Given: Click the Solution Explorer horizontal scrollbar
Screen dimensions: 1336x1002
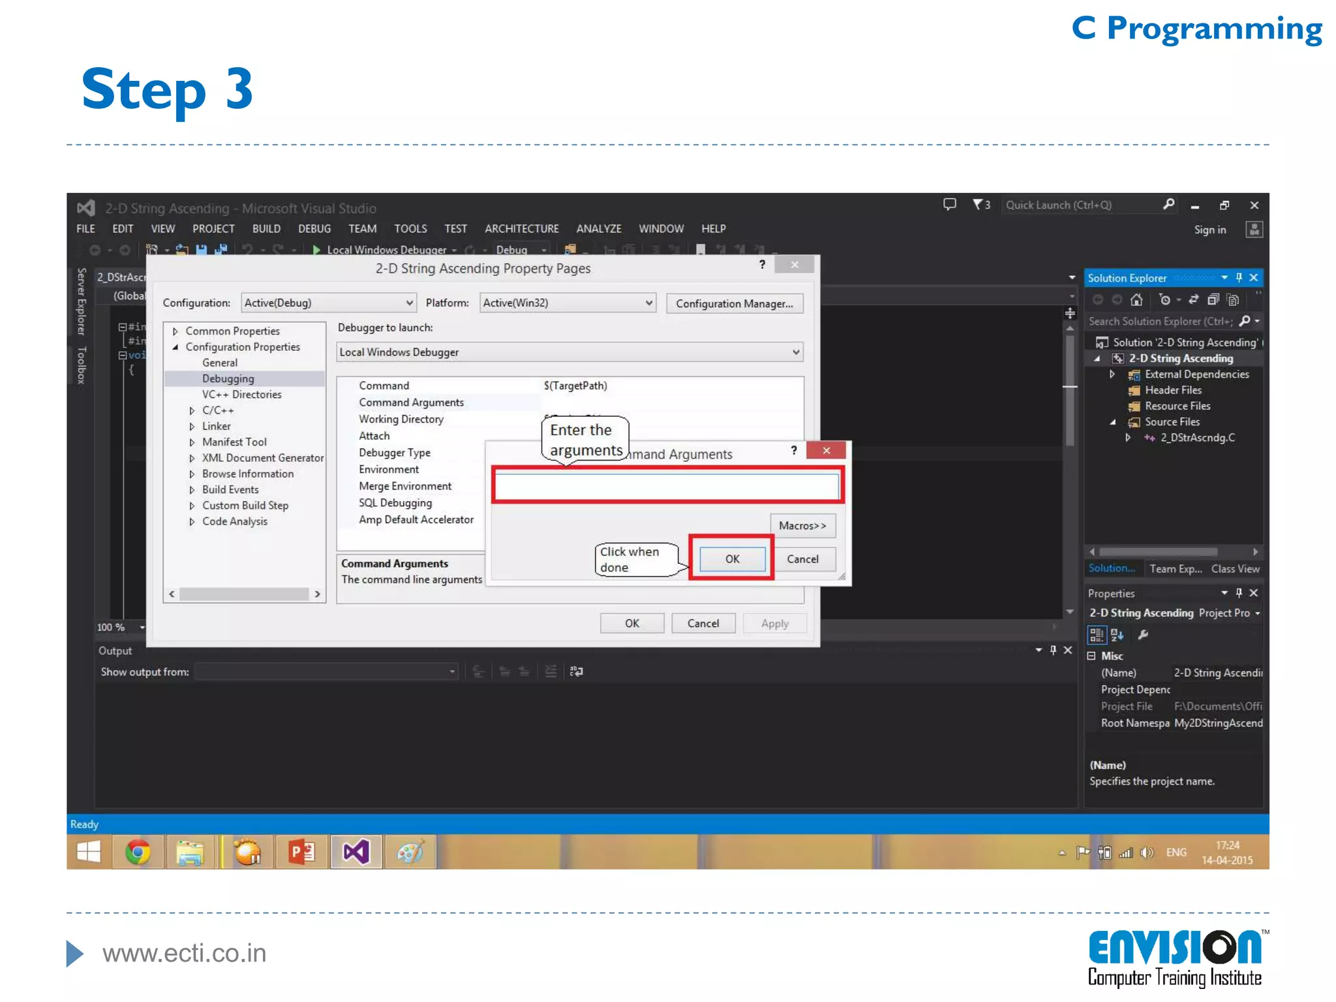Looking at the screenshot, I should tap(1174, 552).
